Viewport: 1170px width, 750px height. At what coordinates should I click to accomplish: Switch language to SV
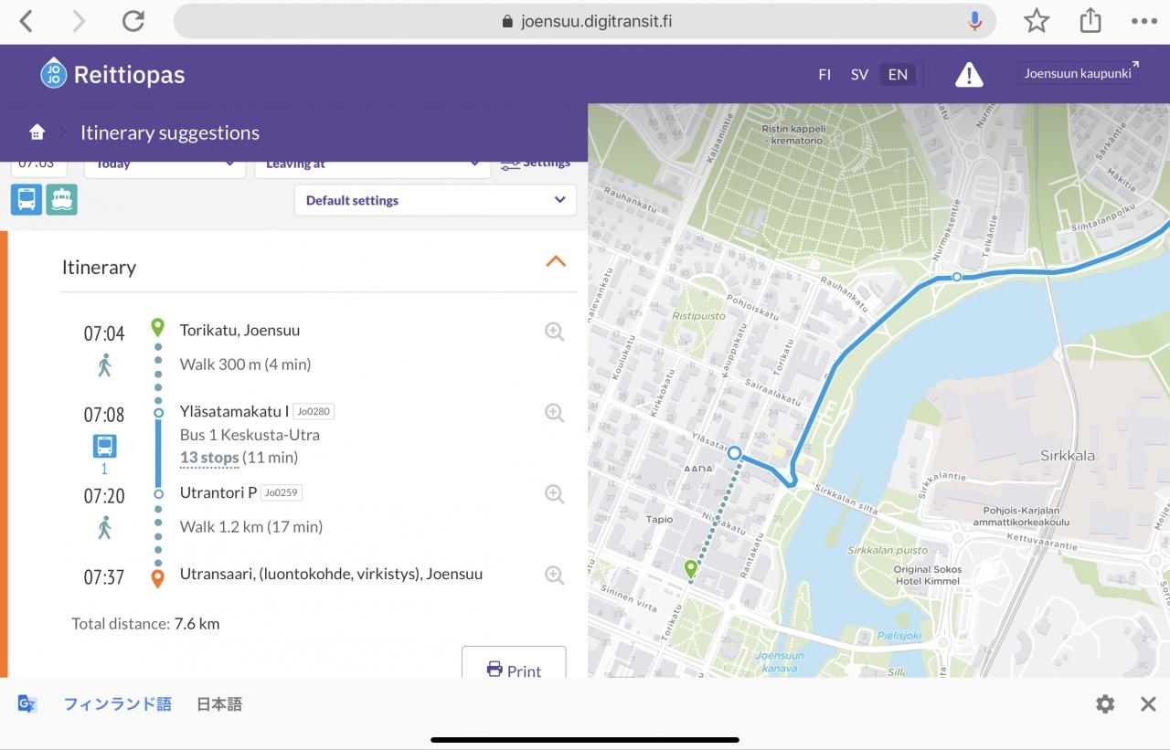(x=859, y=75)
